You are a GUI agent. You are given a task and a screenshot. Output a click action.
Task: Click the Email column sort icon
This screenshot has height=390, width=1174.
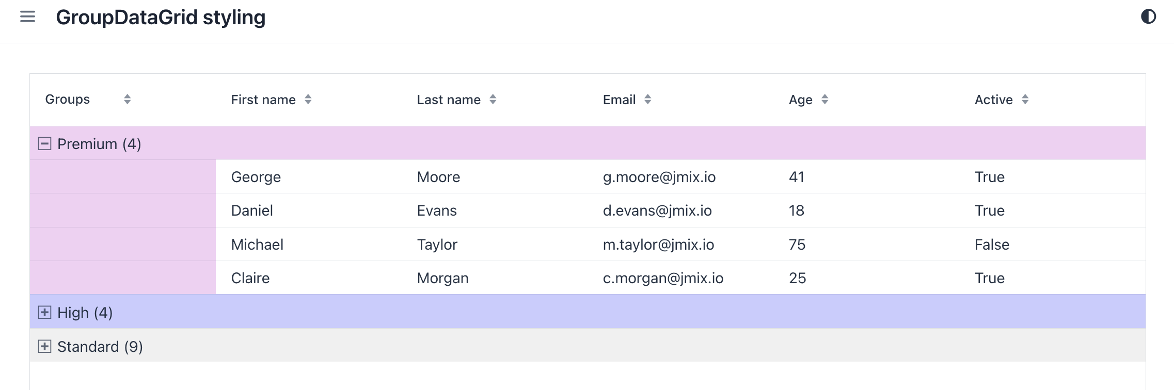(647, 100)
